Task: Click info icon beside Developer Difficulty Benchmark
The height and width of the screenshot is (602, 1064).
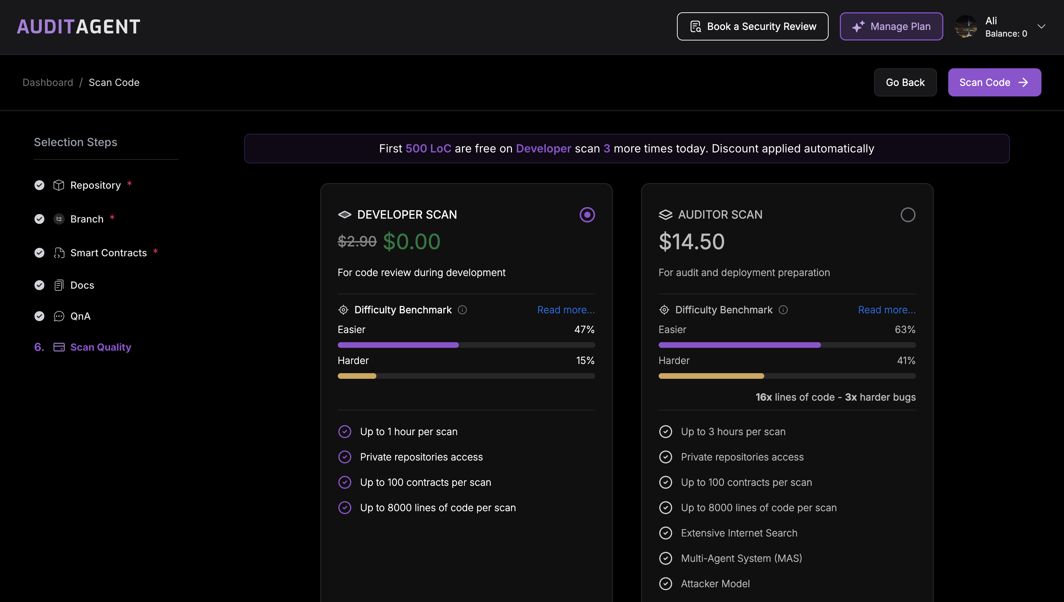Action: point(462,310)
